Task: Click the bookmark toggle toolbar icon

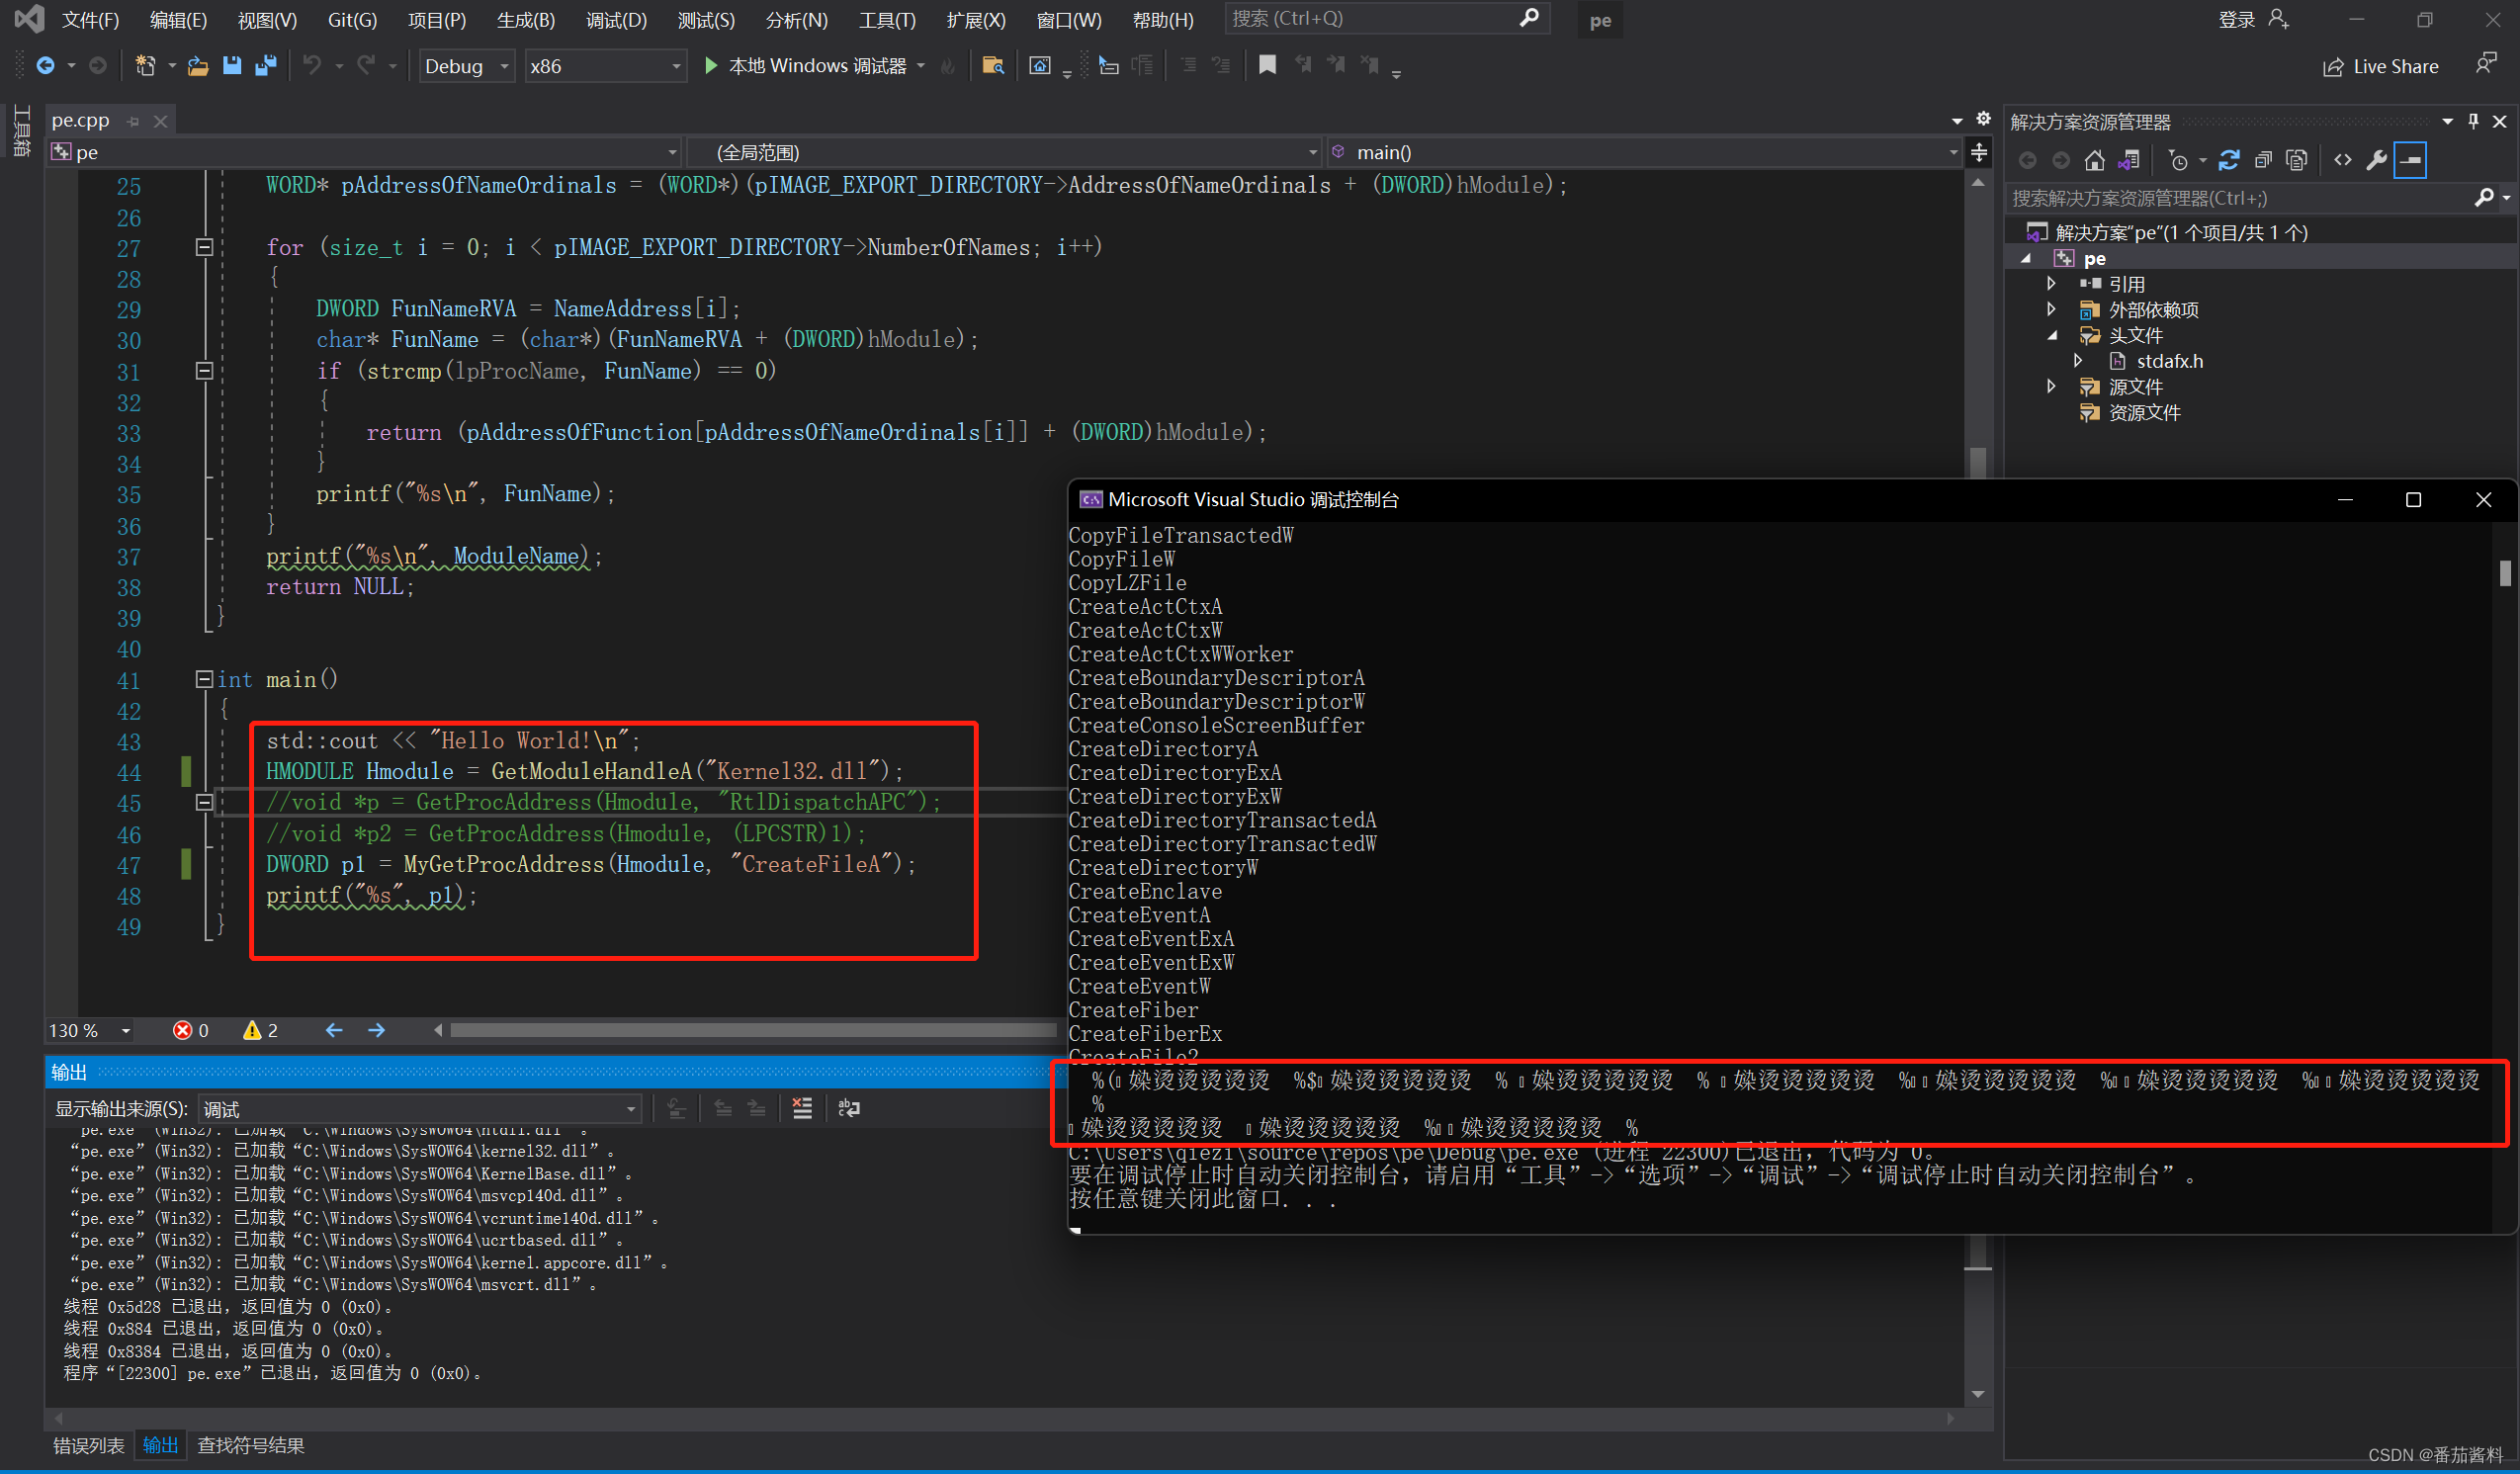Action: click(x=1267, y=66)
